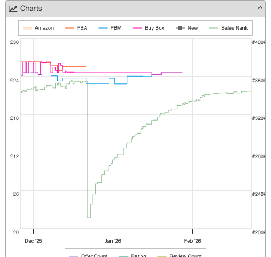The width and height of the screenshot is (271, 257).
Task: Click the Jan '26 axis label
Action: point(113,241)
